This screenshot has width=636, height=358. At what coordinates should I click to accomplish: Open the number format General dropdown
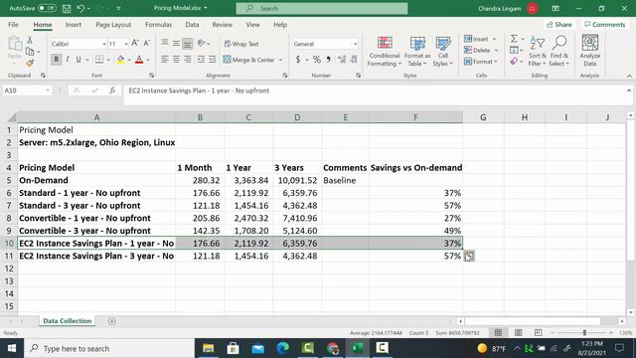pos(356,44)
